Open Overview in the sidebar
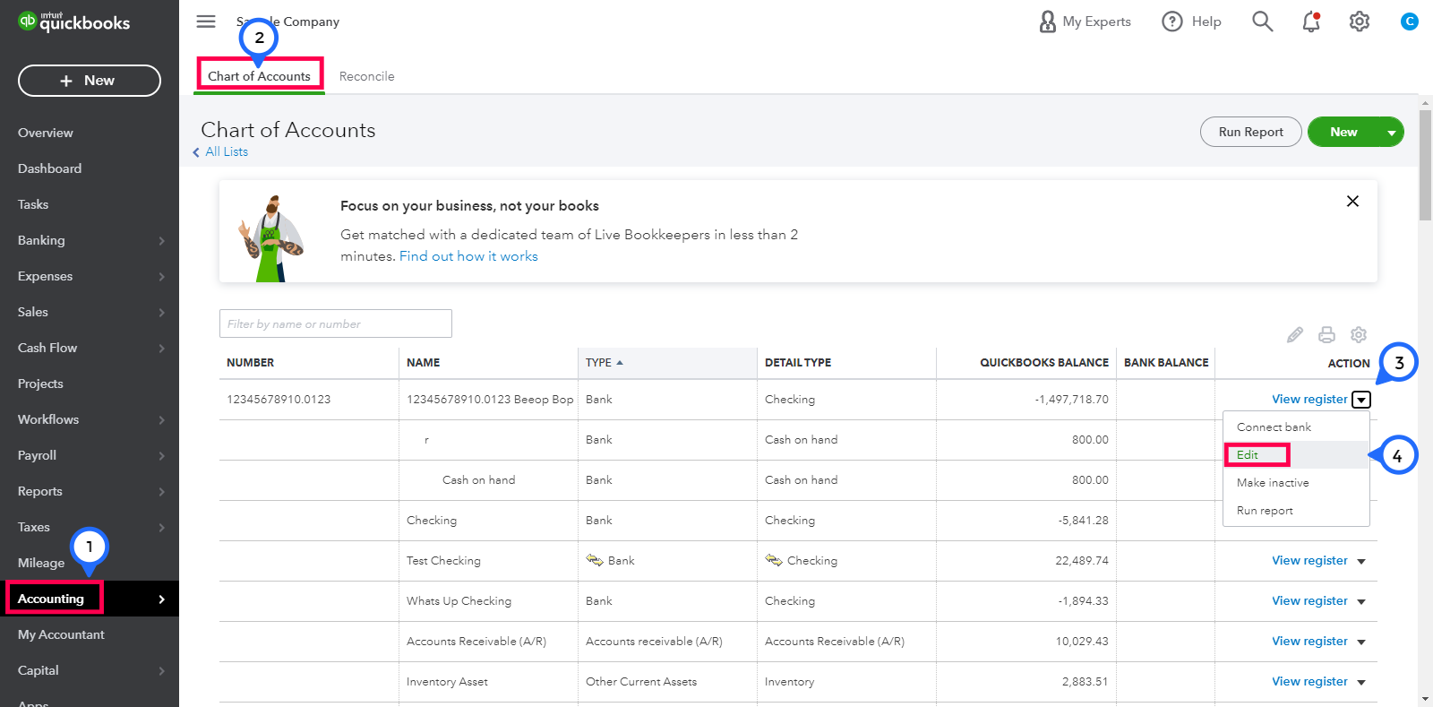This screenshot has width=1433, height=707. point(90,133)
